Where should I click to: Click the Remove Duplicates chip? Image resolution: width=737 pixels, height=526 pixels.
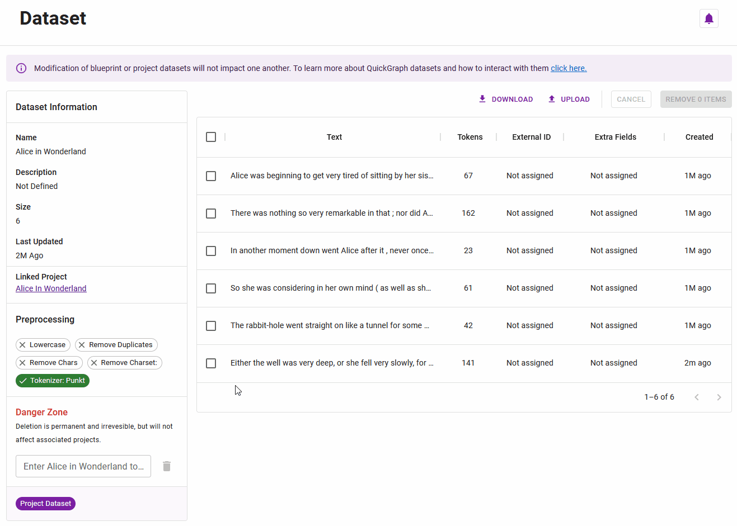click(x=116, y=345)
